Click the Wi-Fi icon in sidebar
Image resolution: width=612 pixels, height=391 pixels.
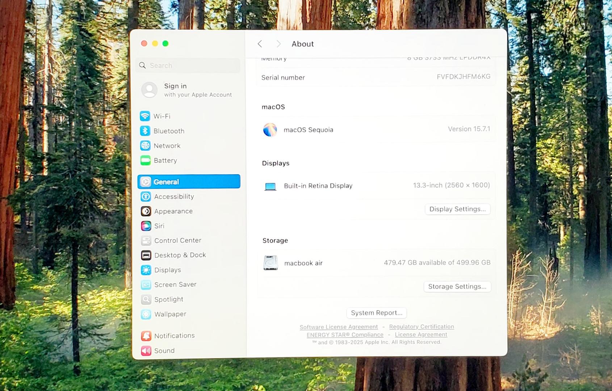click(145, 116)
